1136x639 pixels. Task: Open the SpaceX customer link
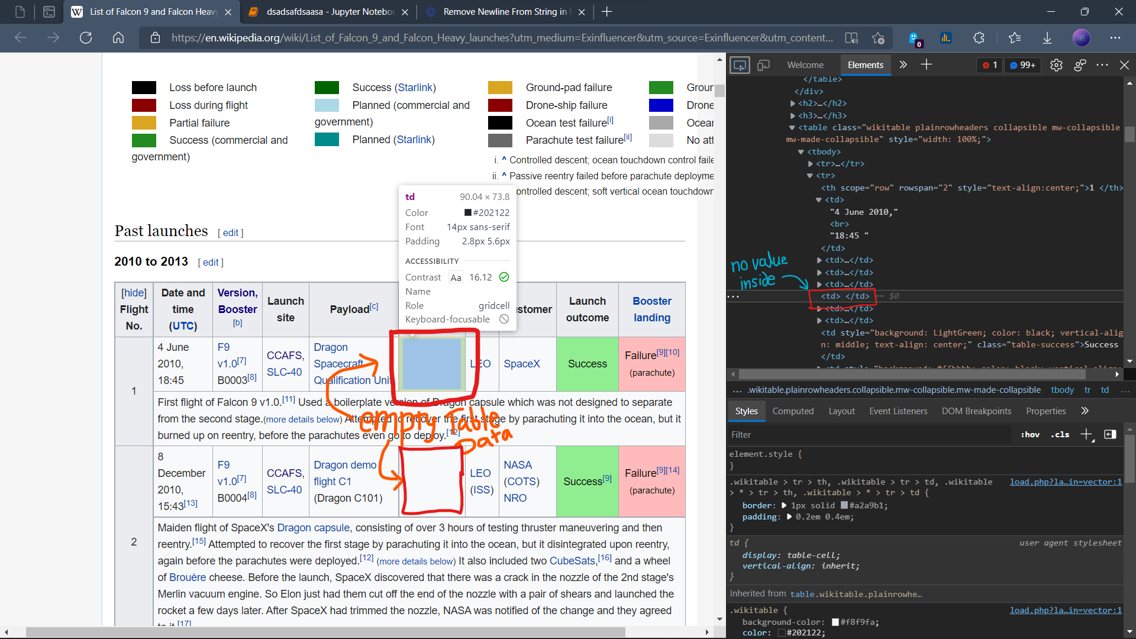pyautogui.click(x=521, y=364)
